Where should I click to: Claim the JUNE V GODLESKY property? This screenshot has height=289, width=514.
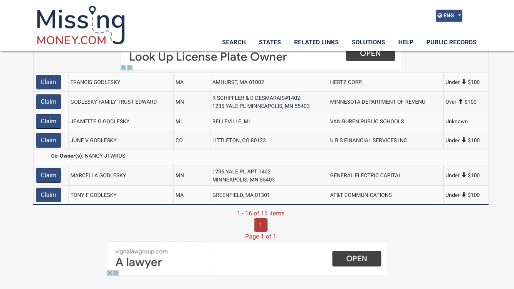tap(49, 140)
